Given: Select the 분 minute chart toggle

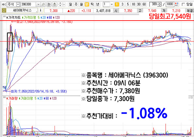Looking at the screenshot, I should (87, 5).
